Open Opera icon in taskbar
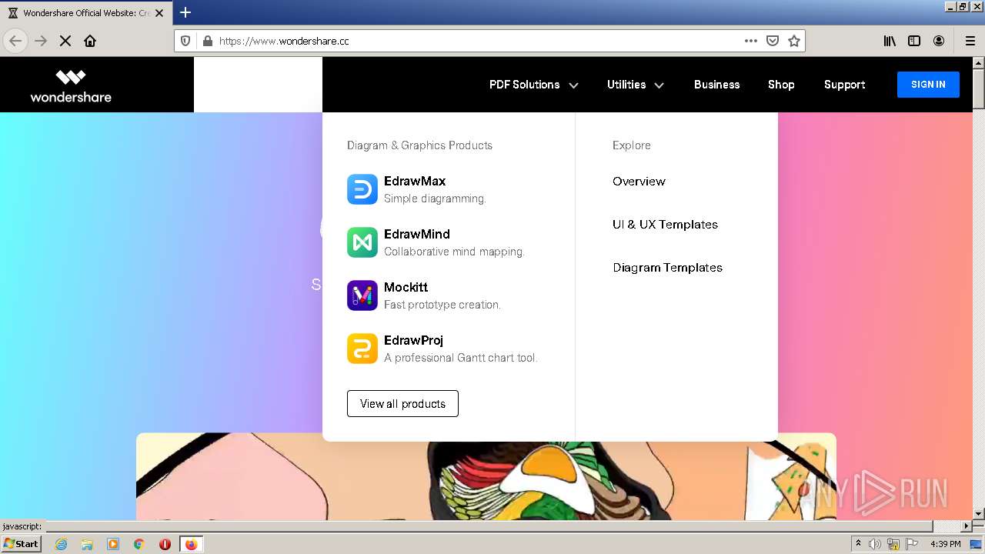 pos(165,544)
